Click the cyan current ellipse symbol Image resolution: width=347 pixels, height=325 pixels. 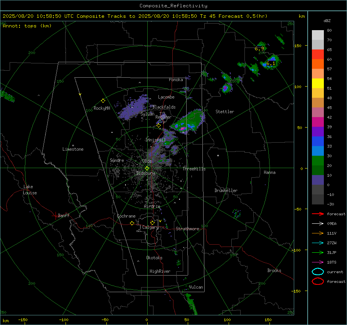pyautogui.click(x=318, y=272)
